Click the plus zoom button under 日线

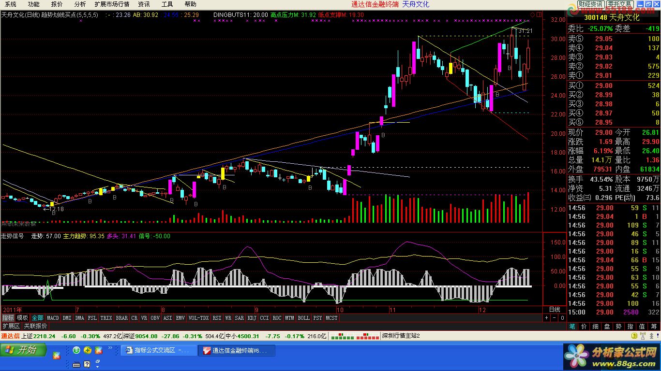click(x=546, y=318)
